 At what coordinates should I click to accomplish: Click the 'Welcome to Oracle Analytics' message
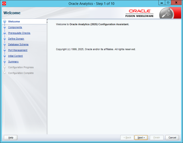[x=92, y=24]
